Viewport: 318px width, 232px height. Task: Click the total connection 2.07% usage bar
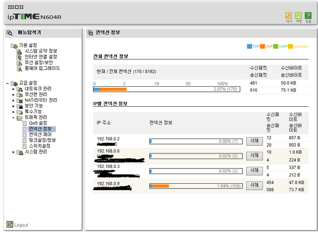(x=167, y=89)
